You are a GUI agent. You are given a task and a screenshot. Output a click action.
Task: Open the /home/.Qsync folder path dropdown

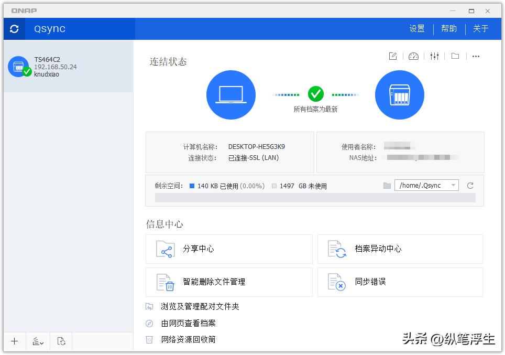tap(425, 185)
